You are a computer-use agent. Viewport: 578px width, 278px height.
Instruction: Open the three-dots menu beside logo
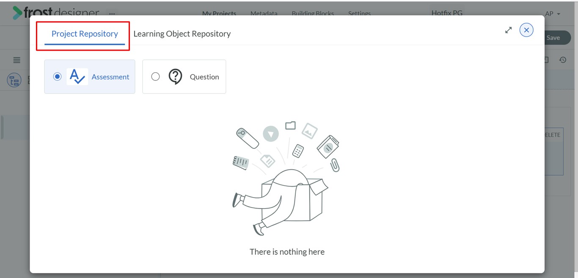[x=112, y=14]
